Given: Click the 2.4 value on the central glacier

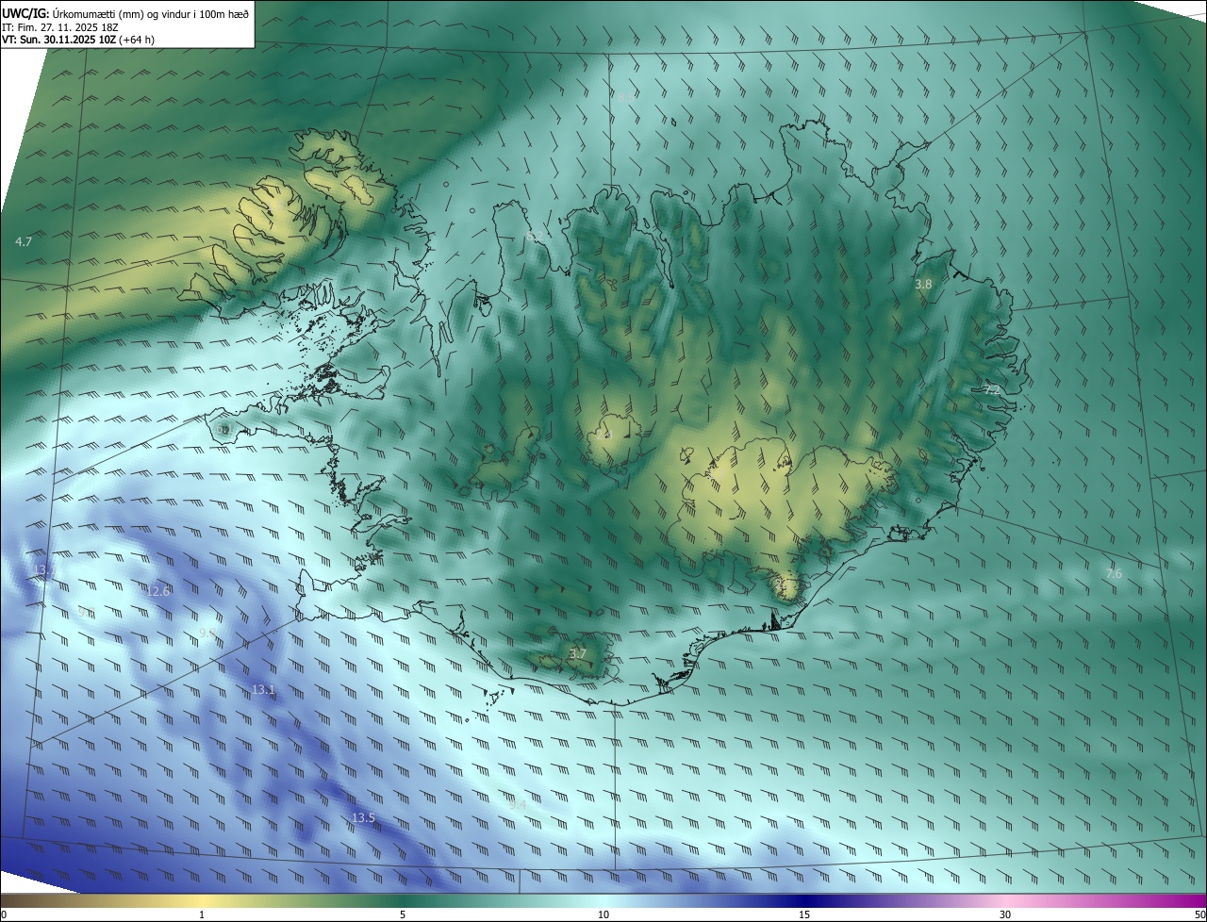Looking at the screenshot, I should tap(603, 435).
